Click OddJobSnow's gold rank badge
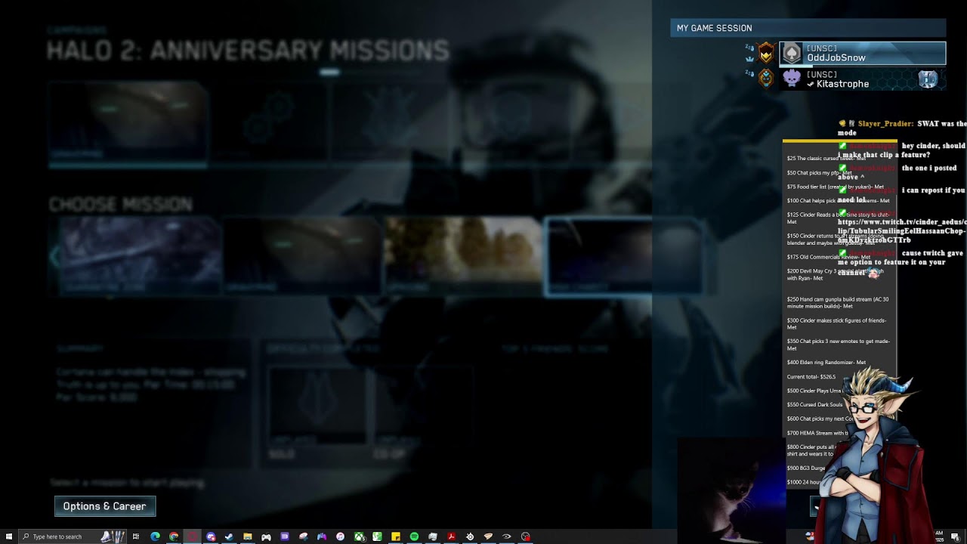The image size is (967, 544). click(766, 53)
